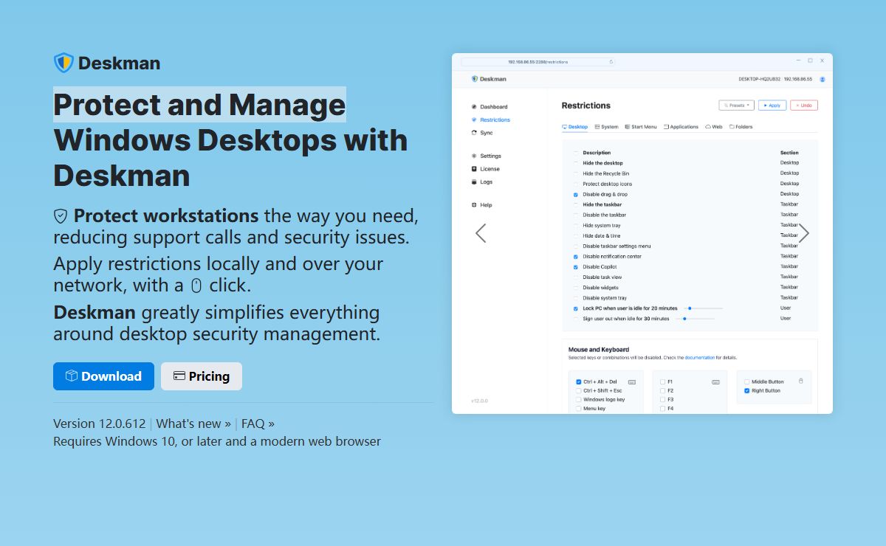This screenshot has height=546, width=886.
Task: Select the Sync sidebar icon
Action: (474, 133)
